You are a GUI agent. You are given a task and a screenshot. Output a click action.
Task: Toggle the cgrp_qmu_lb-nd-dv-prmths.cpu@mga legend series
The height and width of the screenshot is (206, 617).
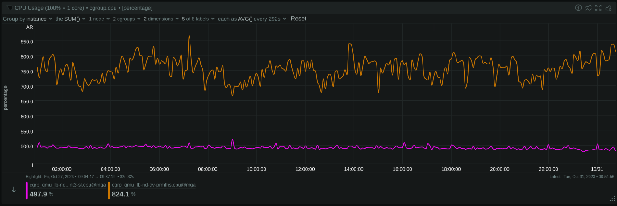click(x=153, y=185)
